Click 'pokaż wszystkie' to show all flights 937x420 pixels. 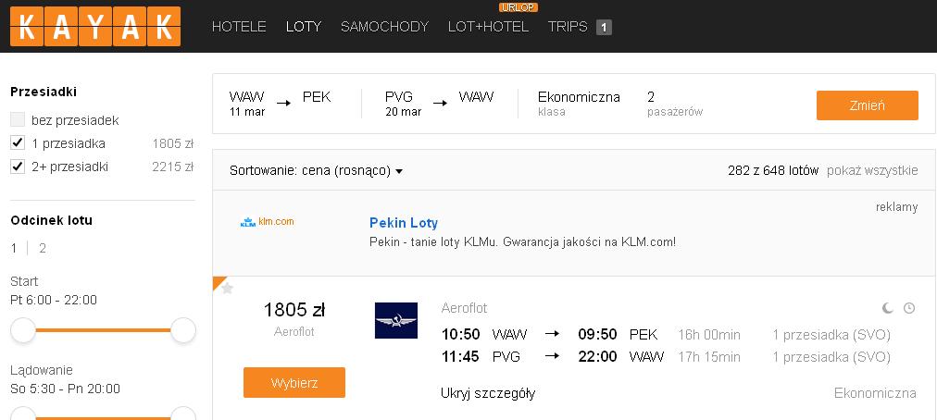click(872, 171)
